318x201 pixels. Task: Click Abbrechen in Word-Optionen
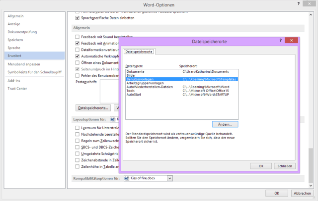[x=302, y=193]
